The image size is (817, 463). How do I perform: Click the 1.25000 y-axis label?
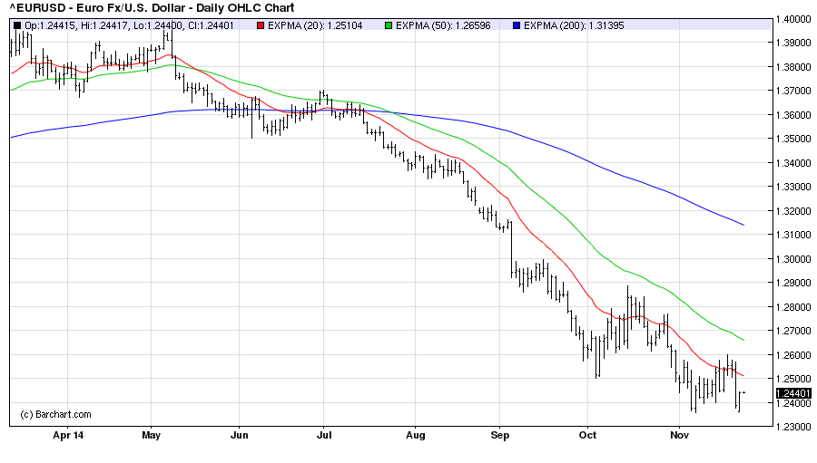pyautogui.click(x=793, y=380)
